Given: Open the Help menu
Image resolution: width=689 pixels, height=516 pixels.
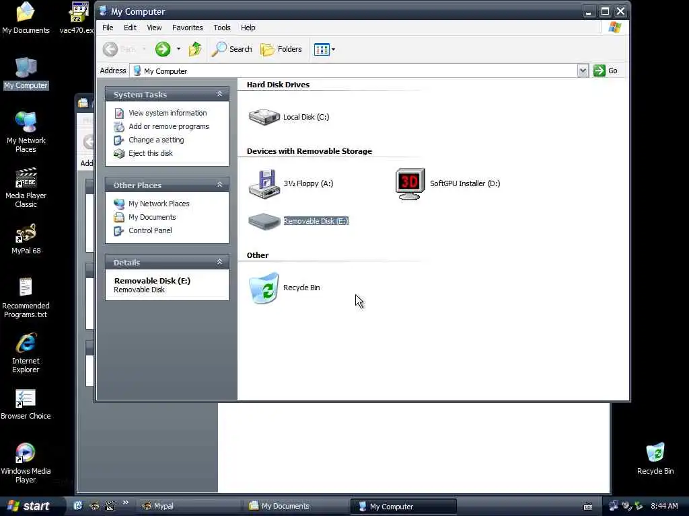Looking at the screenshot, I should click(248, 28).
